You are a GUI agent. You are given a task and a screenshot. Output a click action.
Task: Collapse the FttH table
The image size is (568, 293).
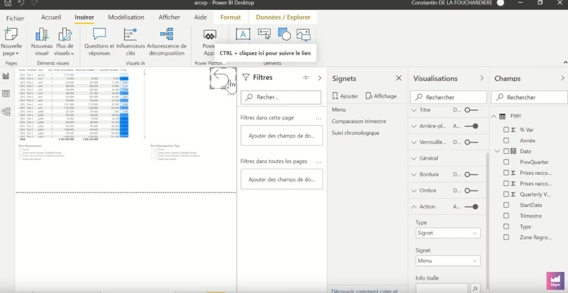coord(493,117)
